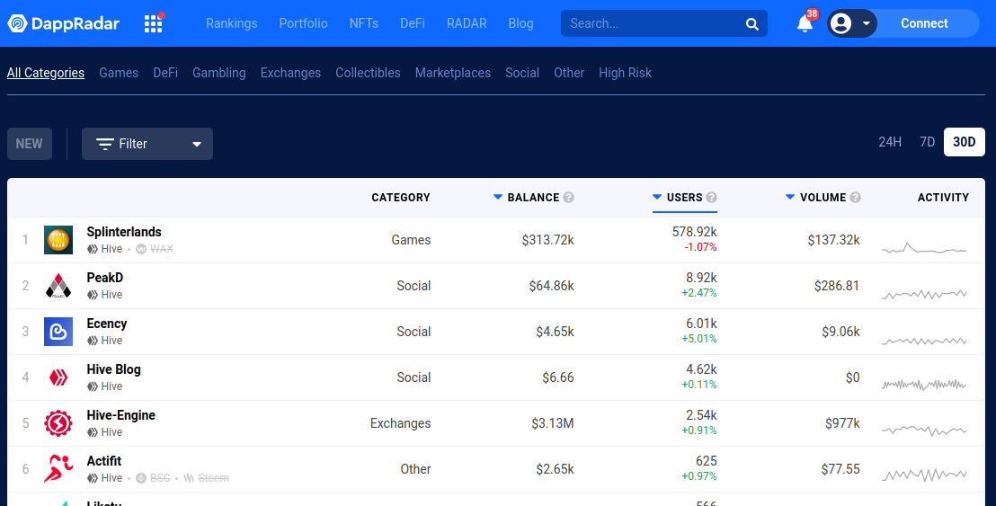
Task: Open the RADAR menu item
Action: [x=467, y=23]
